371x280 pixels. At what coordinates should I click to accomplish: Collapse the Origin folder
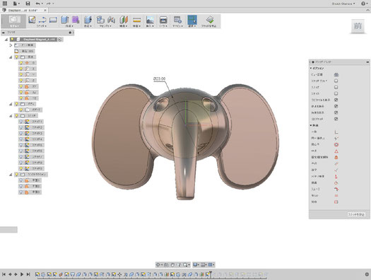click(x=11, y=57)
